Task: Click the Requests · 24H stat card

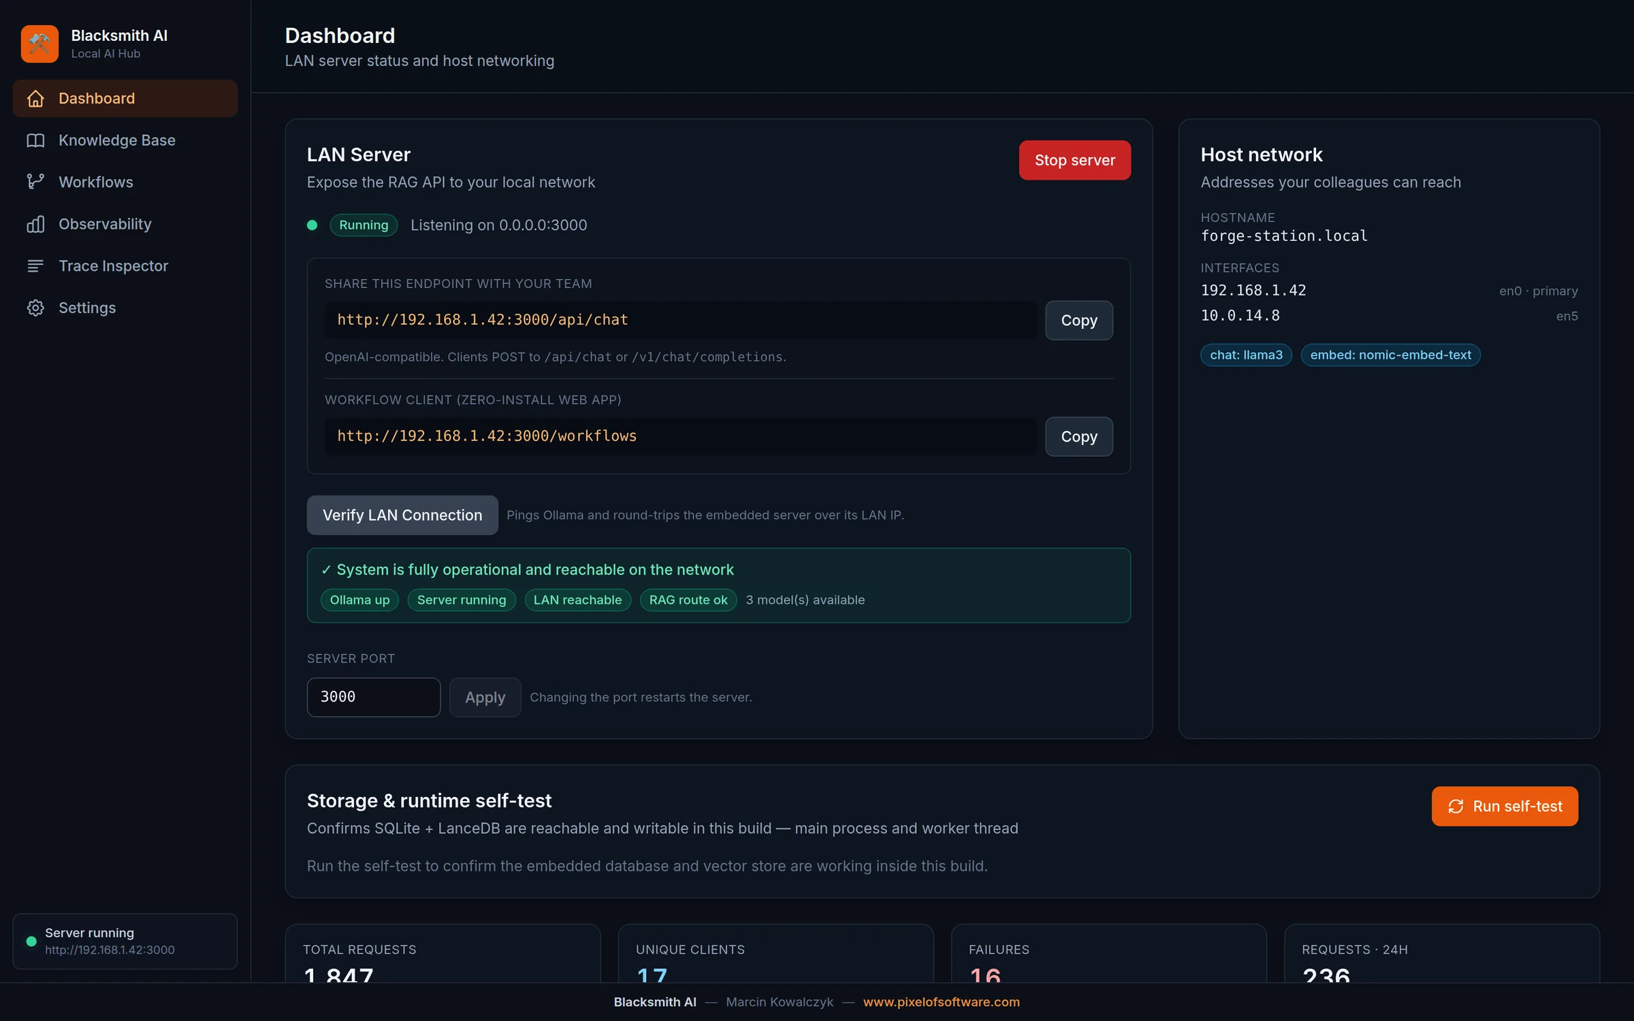Action: click(x=1441, y=953)
